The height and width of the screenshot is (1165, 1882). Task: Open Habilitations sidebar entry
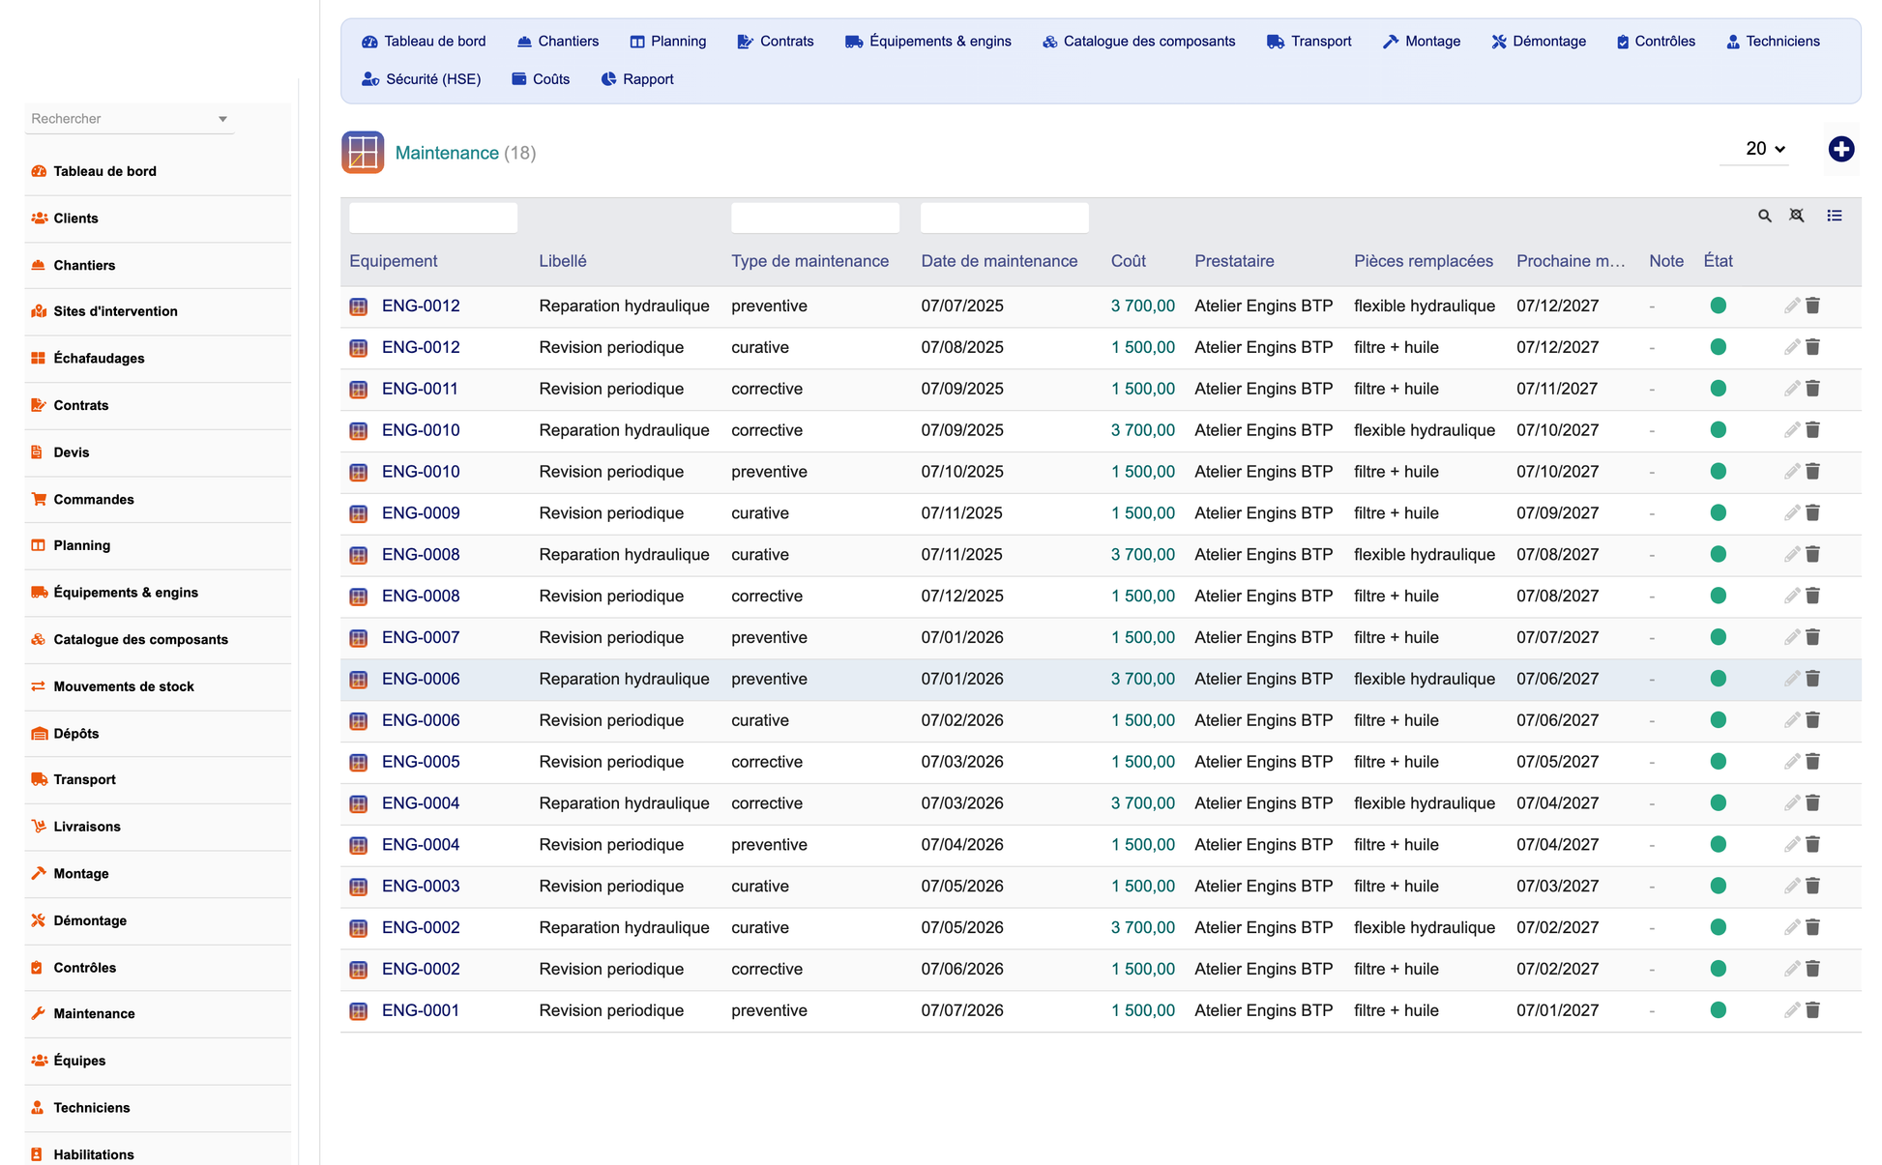(x=158, y=1154)
